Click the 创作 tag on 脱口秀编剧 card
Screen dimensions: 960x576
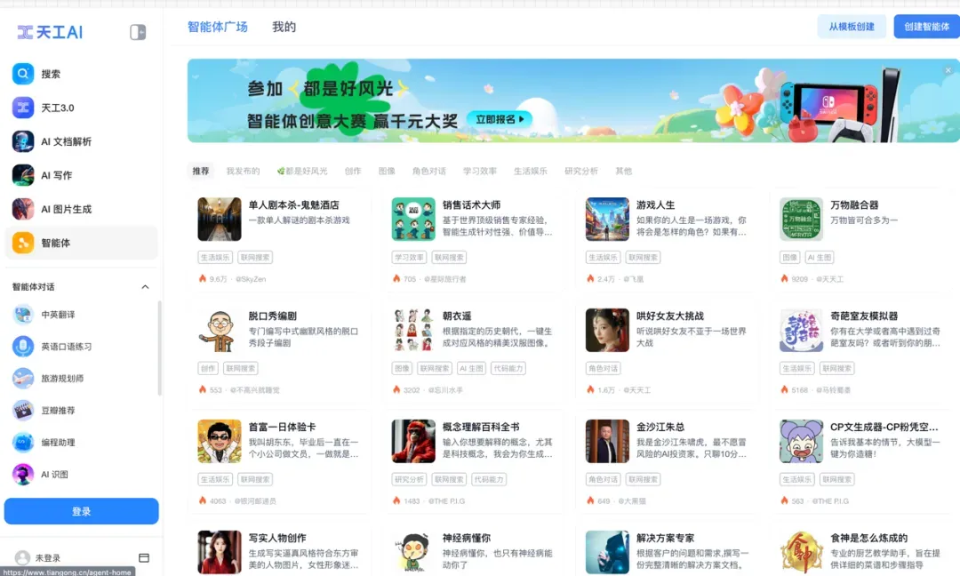click(x=208, y=369)
